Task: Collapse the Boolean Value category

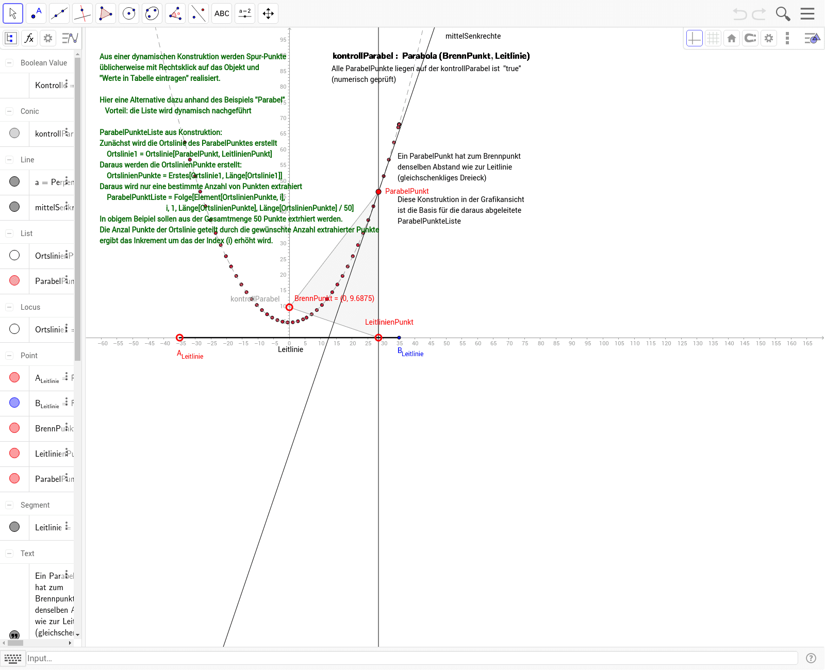Action: point(9,63)
